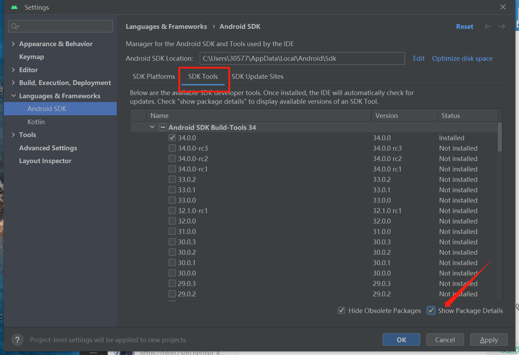Switch to SDK Platforms tab

tap(154, 76)
